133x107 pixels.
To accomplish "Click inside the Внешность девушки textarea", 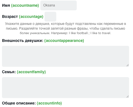I will [x=66, y=56].
